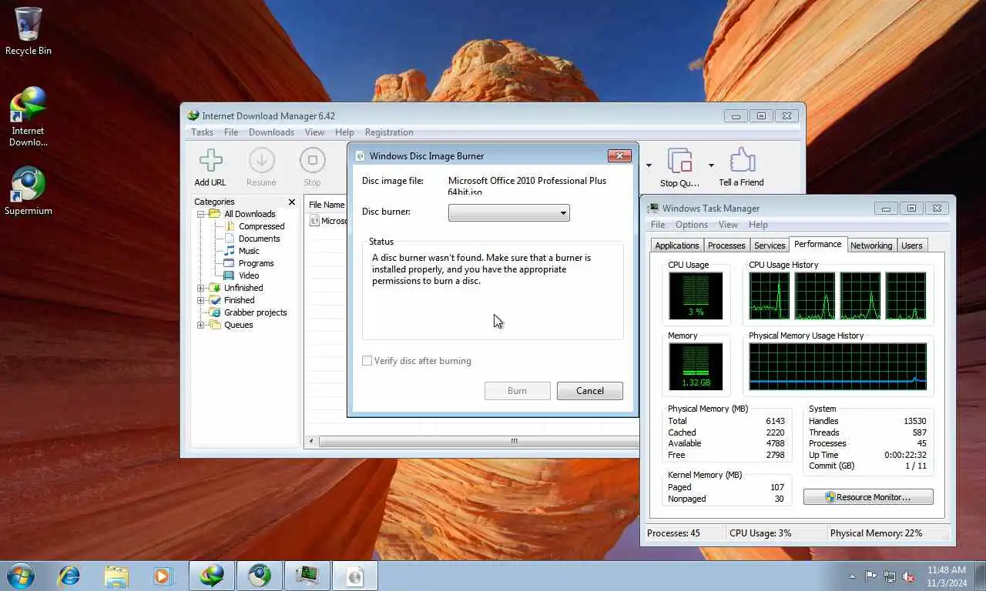Open the dropdown arrow left of Stop Queue

point(649,165)
